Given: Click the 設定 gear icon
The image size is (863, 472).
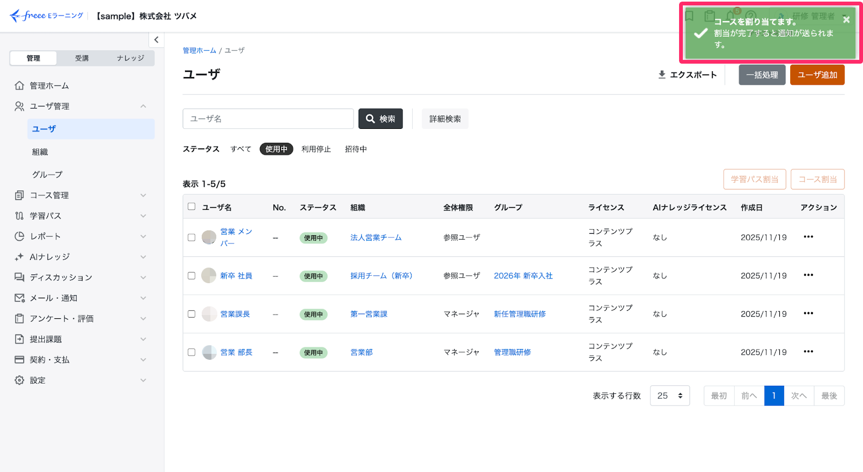Looking at the screenshot, I should click(19, 380).
